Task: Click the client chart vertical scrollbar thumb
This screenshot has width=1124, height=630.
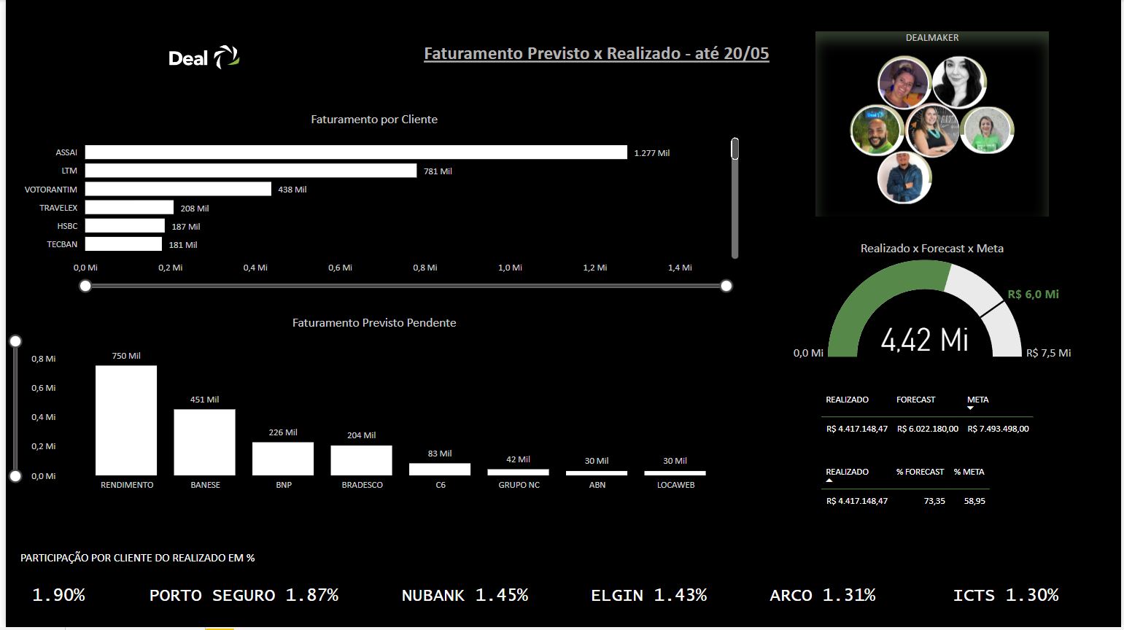Action: 735,149
